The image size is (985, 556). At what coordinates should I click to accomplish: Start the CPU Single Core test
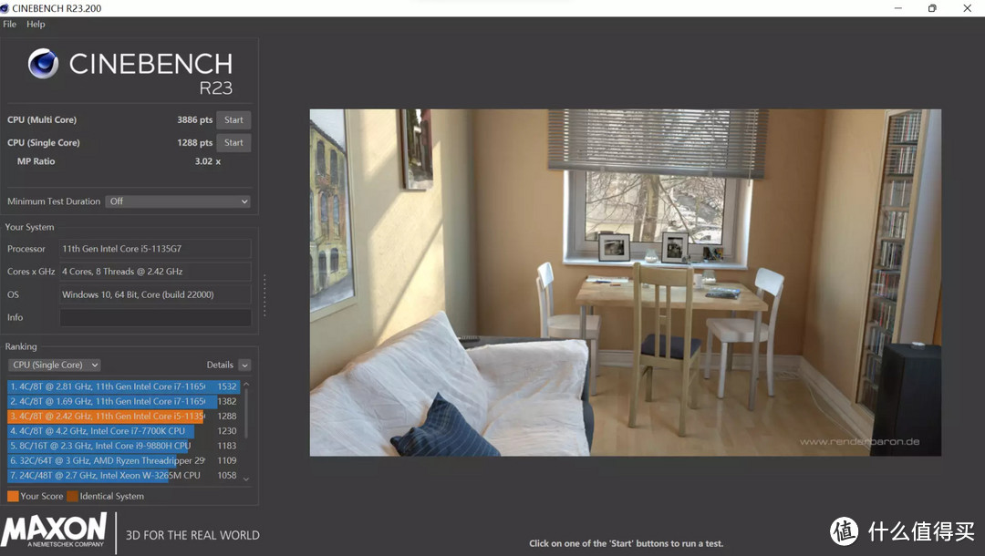pos(233,142)
